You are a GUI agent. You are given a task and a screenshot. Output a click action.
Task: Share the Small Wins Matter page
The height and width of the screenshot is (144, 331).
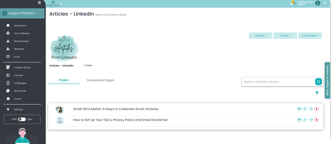point(299,109)
